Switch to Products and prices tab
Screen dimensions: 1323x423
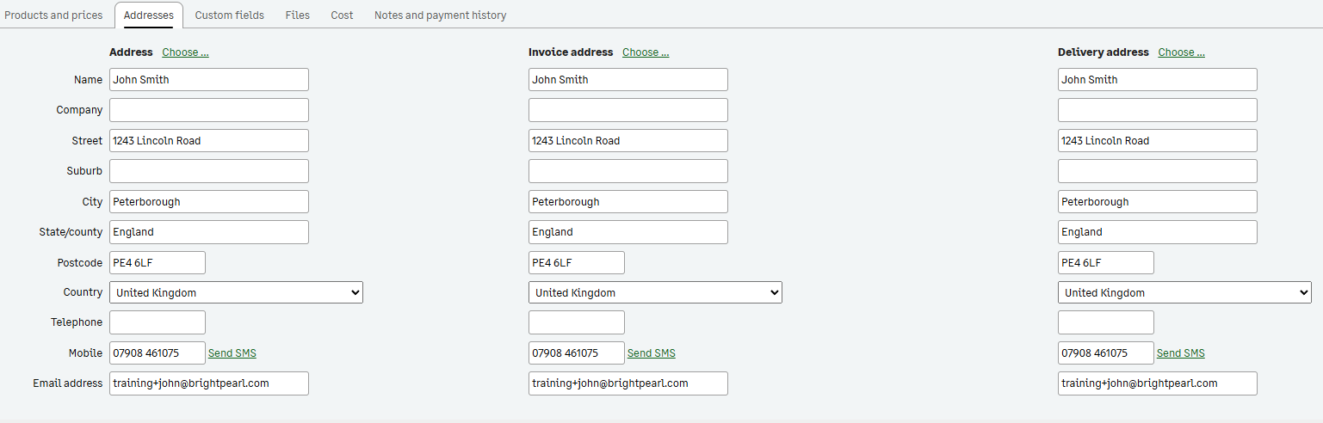tap(53, 15)
